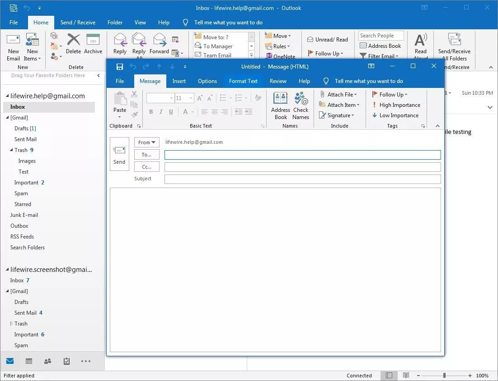Image resolution: width=498 pixels, height=381 pixels.
Task: Click the Cc... recipients button
Action: [x=147, y=167]
